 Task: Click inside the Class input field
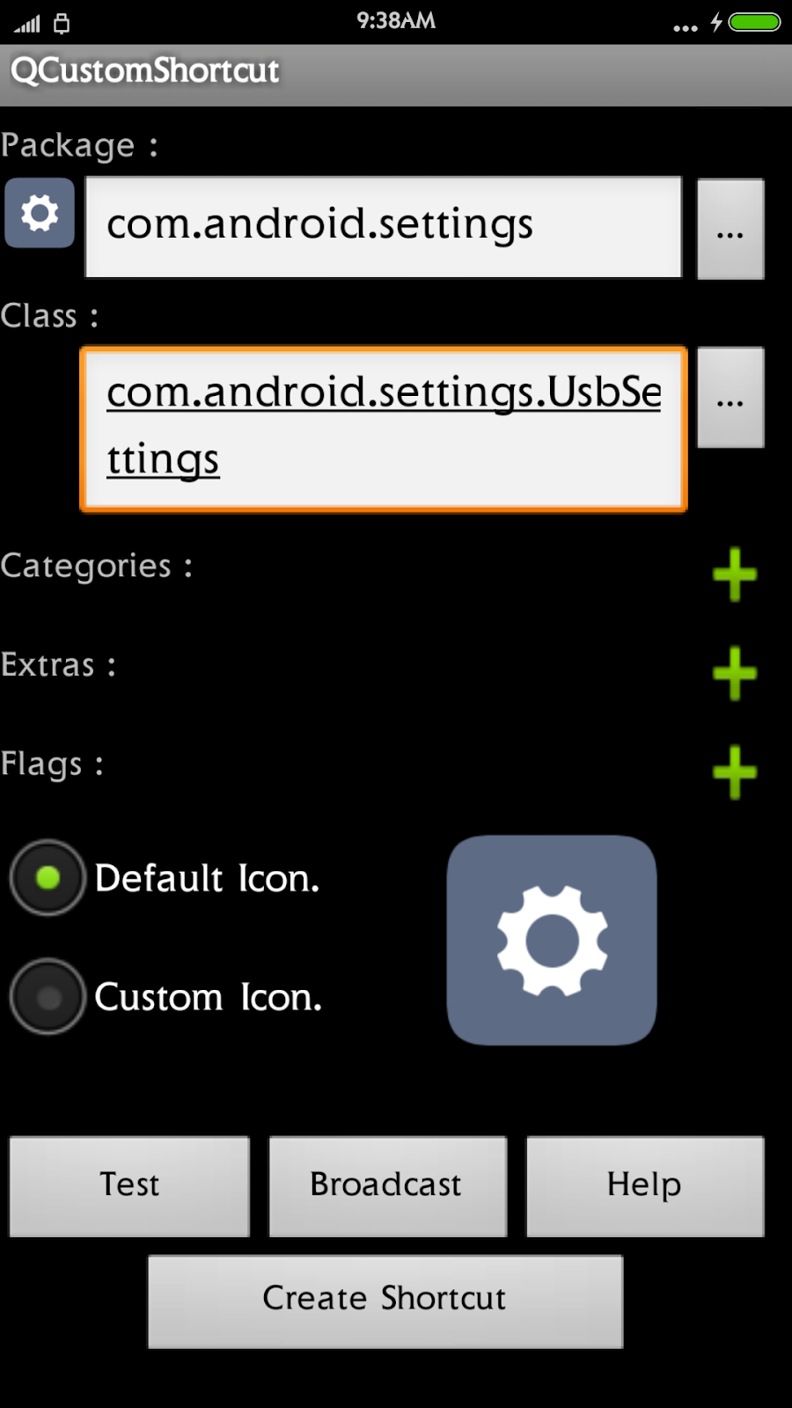(x=383, y=427)
